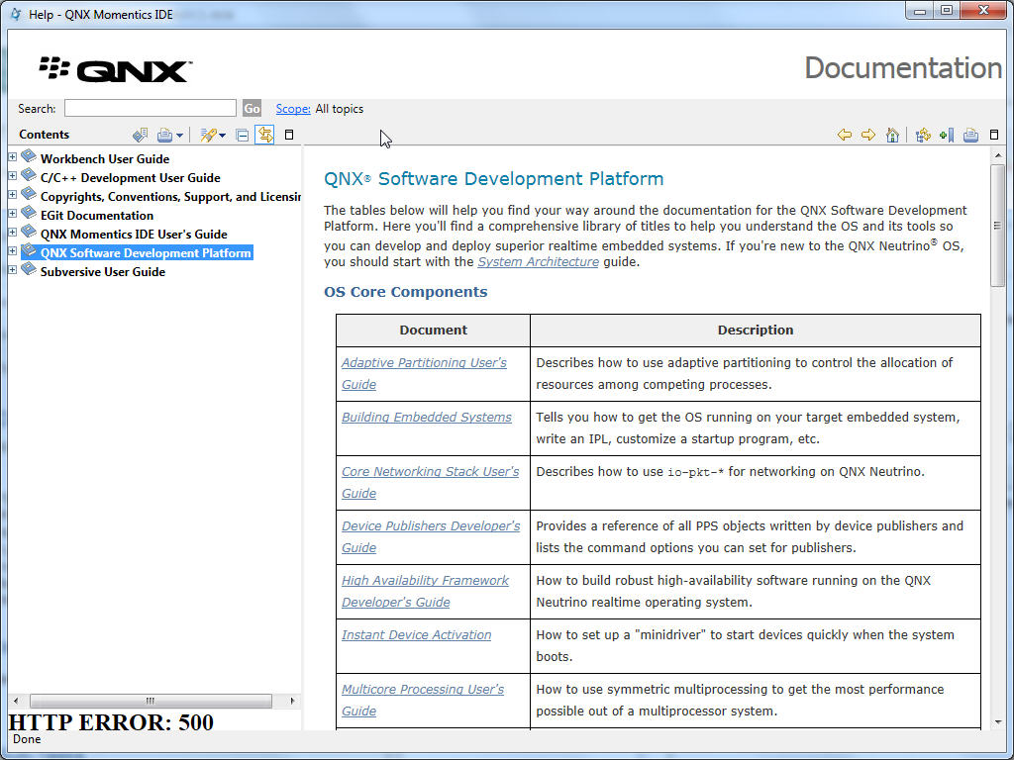
Task: Click the horizontal scrollbar thumb in Contents pane
Action: click(x=151, y=701)
